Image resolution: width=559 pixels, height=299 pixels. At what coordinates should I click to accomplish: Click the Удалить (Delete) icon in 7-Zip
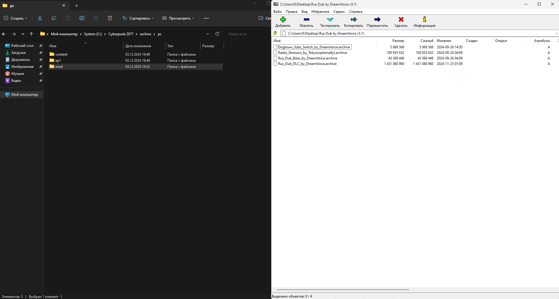(x=401, y=20)
